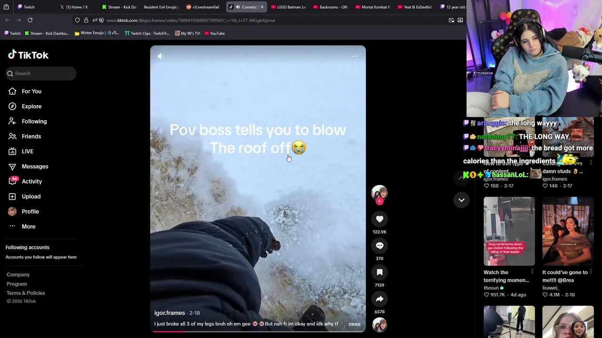This screenshot has width=602, height=338.
Task: Open the Winter Emojis bookmark folder
Action: point(96,33)
